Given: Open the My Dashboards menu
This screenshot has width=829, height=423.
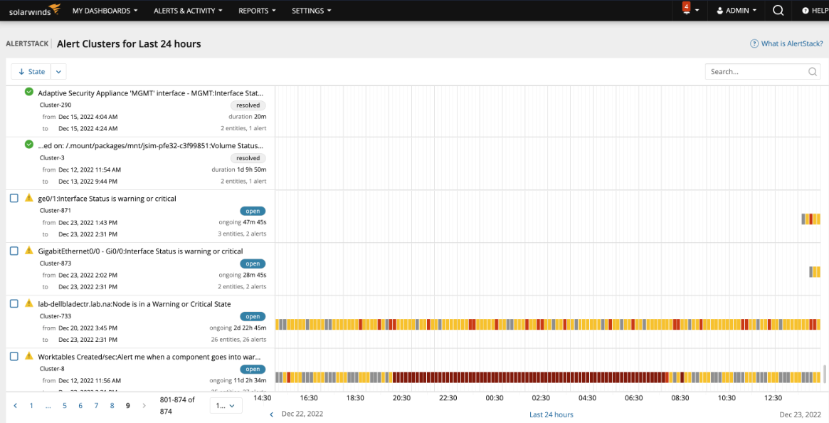Looking at the screenshot, I should tap(105, 11).
